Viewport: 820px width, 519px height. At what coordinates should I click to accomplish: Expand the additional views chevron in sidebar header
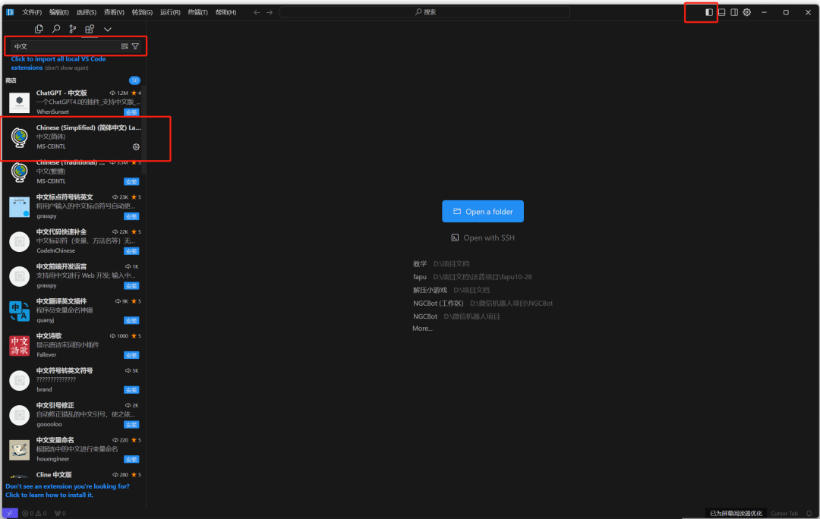(x=108, y=30)
